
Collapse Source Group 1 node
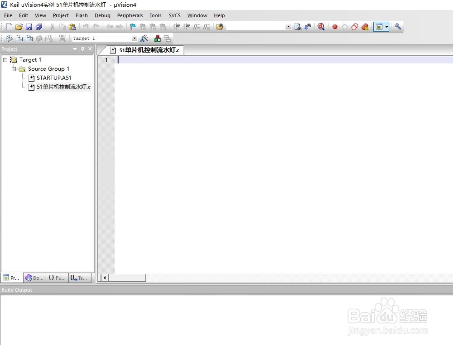click(14, 69)
